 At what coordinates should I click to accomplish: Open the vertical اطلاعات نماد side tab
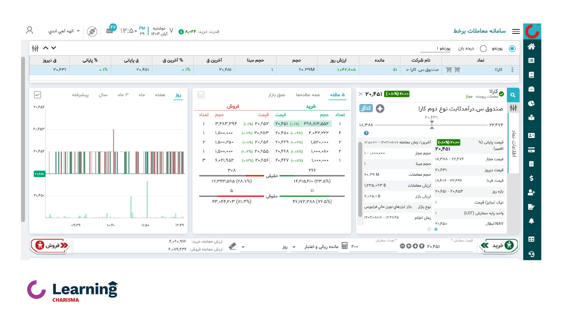pos(514,143)
